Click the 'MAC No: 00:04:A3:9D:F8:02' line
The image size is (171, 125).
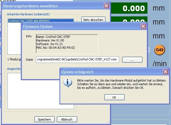coord(56,48)
